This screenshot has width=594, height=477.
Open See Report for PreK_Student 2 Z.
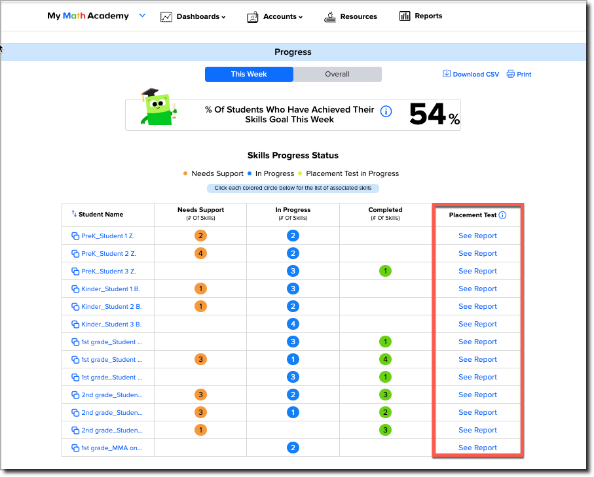tap(477, 253)
